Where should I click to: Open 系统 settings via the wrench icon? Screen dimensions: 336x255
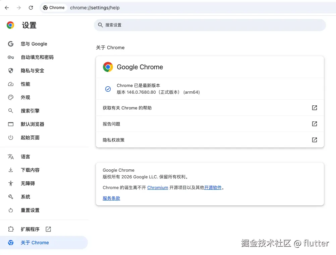point(10,197)
